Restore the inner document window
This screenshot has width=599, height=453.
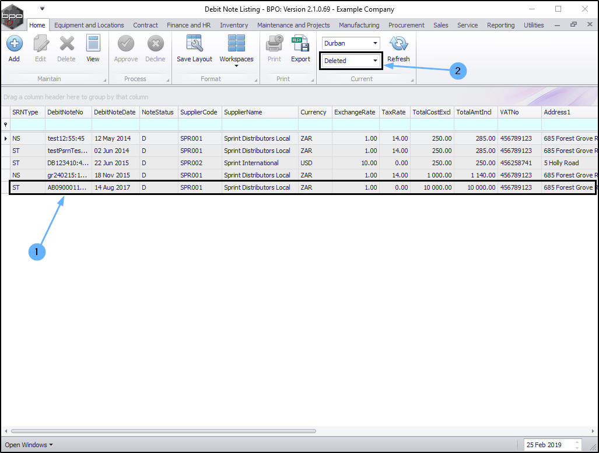(x=573, y=25)
